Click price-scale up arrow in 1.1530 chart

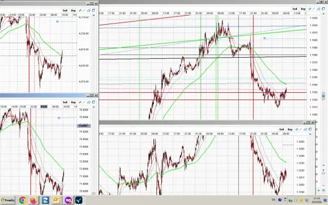(324, 14)
